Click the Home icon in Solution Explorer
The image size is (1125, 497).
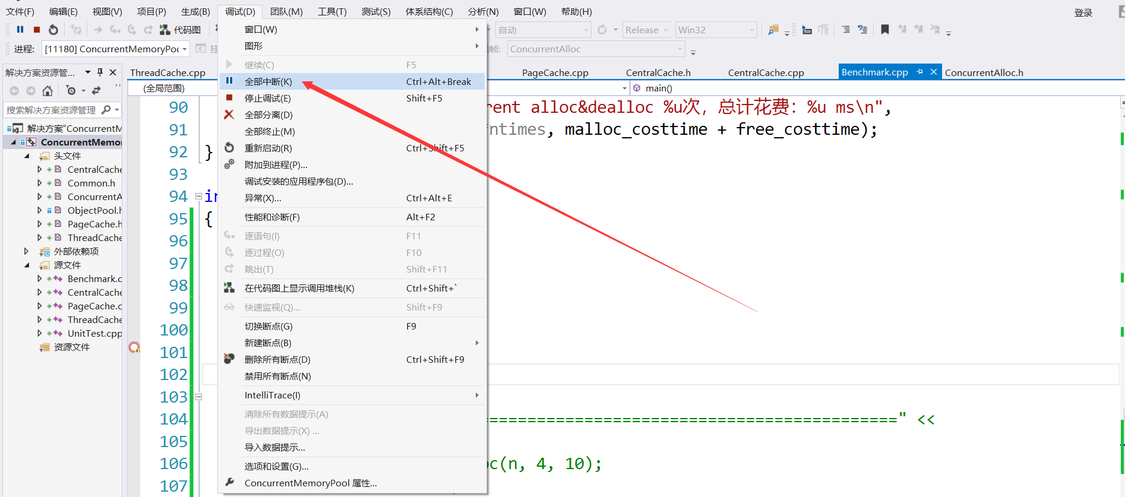(x=47, y=91)
